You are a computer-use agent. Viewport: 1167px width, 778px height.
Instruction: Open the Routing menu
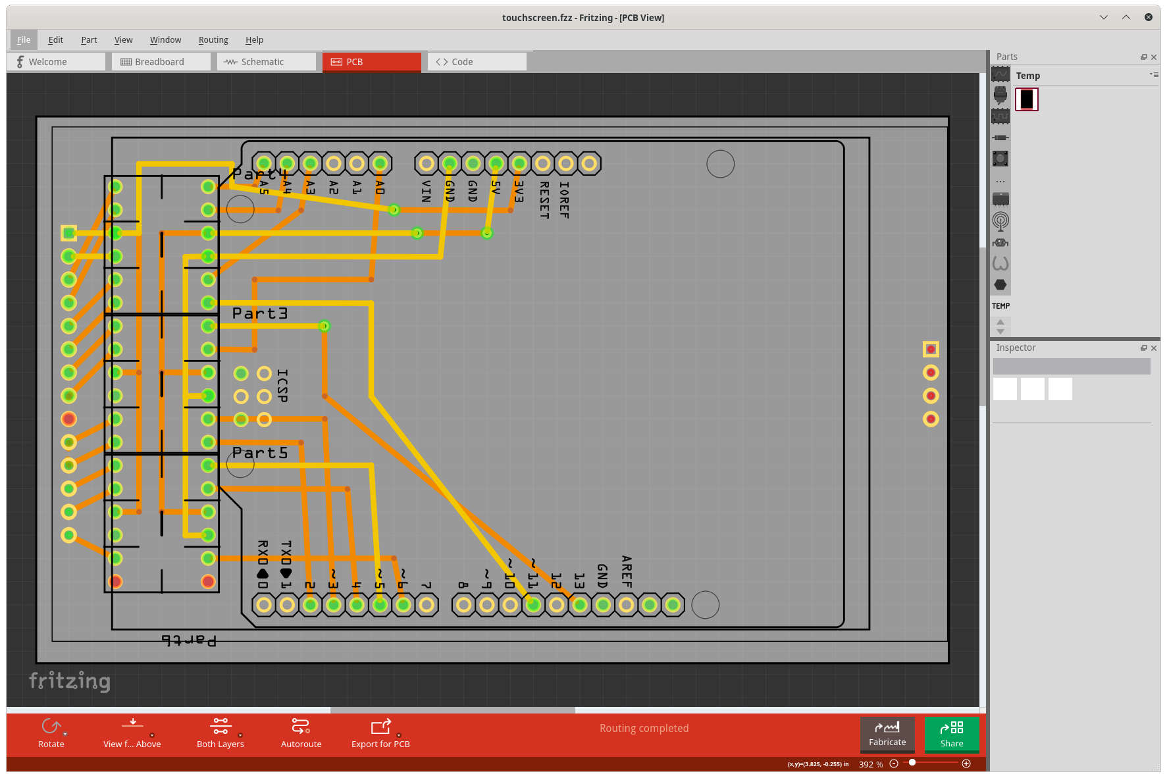(213, 39)
